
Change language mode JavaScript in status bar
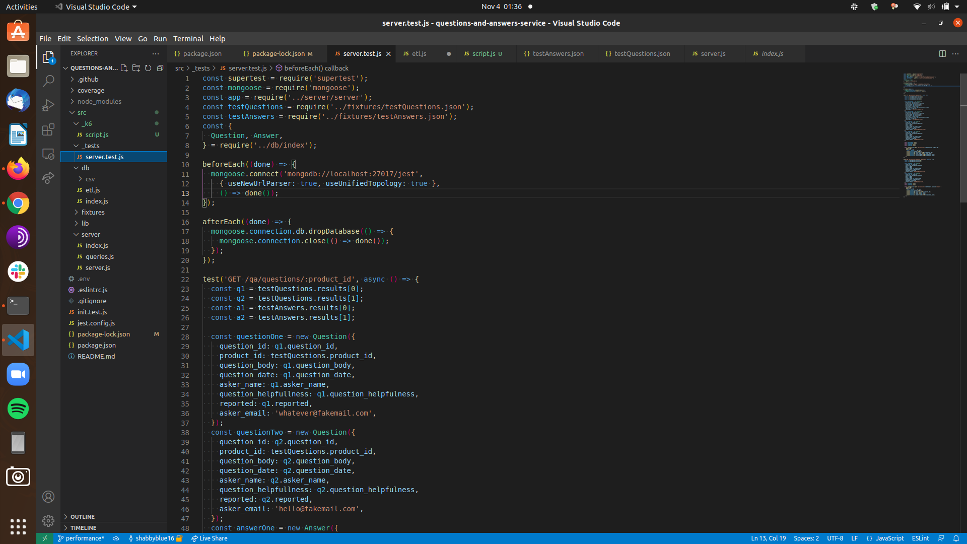click(x=889, y=538)
